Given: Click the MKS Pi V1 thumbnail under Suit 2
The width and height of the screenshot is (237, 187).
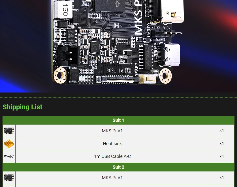Looking at the screenshot, I should pyautogui.click(x=9, y=177).
